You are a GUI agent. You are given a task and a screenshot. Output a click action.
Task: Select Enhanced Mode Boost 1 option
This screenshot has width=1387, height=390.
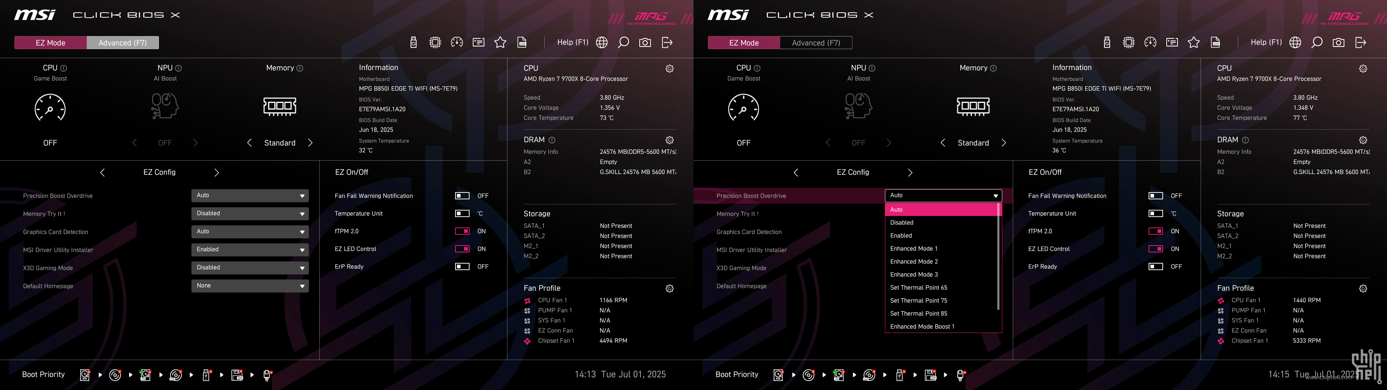[941, 326]
